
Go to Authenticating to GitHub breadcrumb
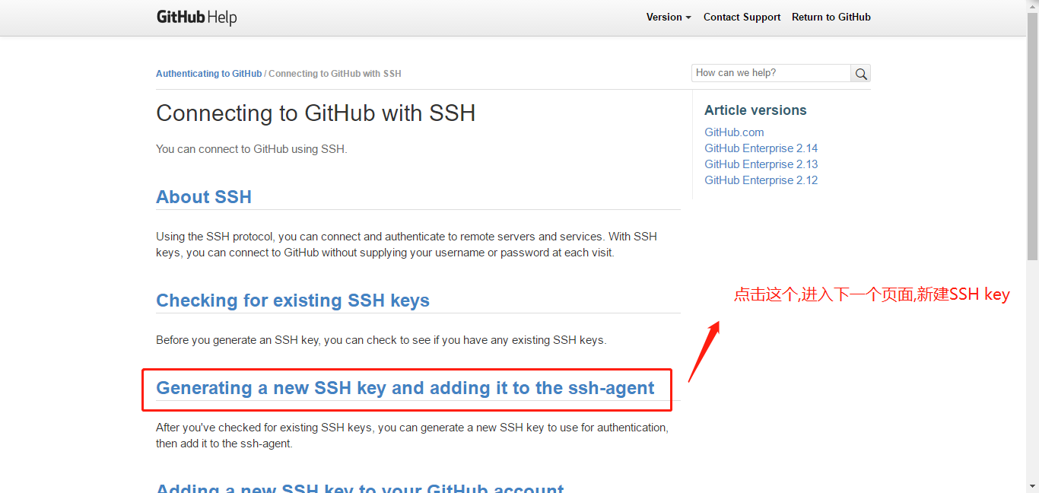(x=208, y=74)
